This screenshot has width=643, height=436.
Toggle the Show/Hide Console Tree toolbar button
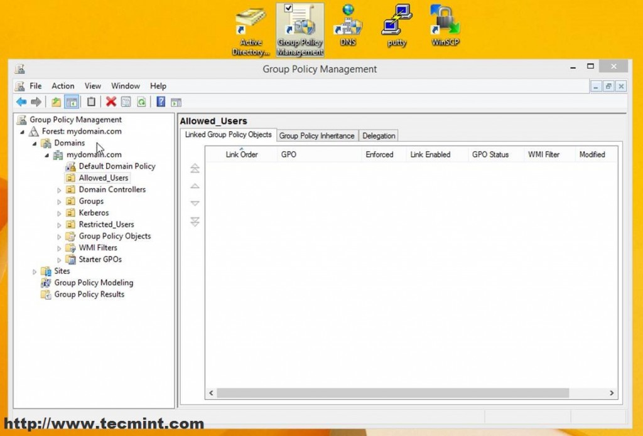coord(72,101)
